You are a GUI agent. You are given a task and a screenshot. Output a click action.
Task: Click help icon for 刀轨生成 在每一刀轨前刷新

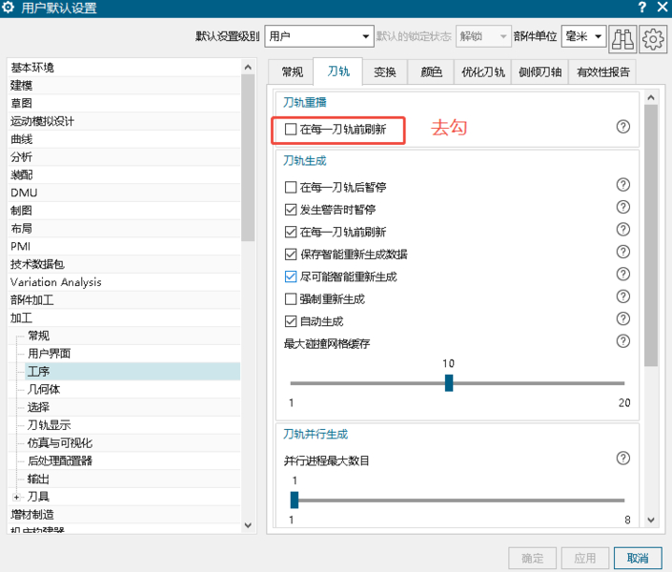pyautogui.click(x=622, y=230)
